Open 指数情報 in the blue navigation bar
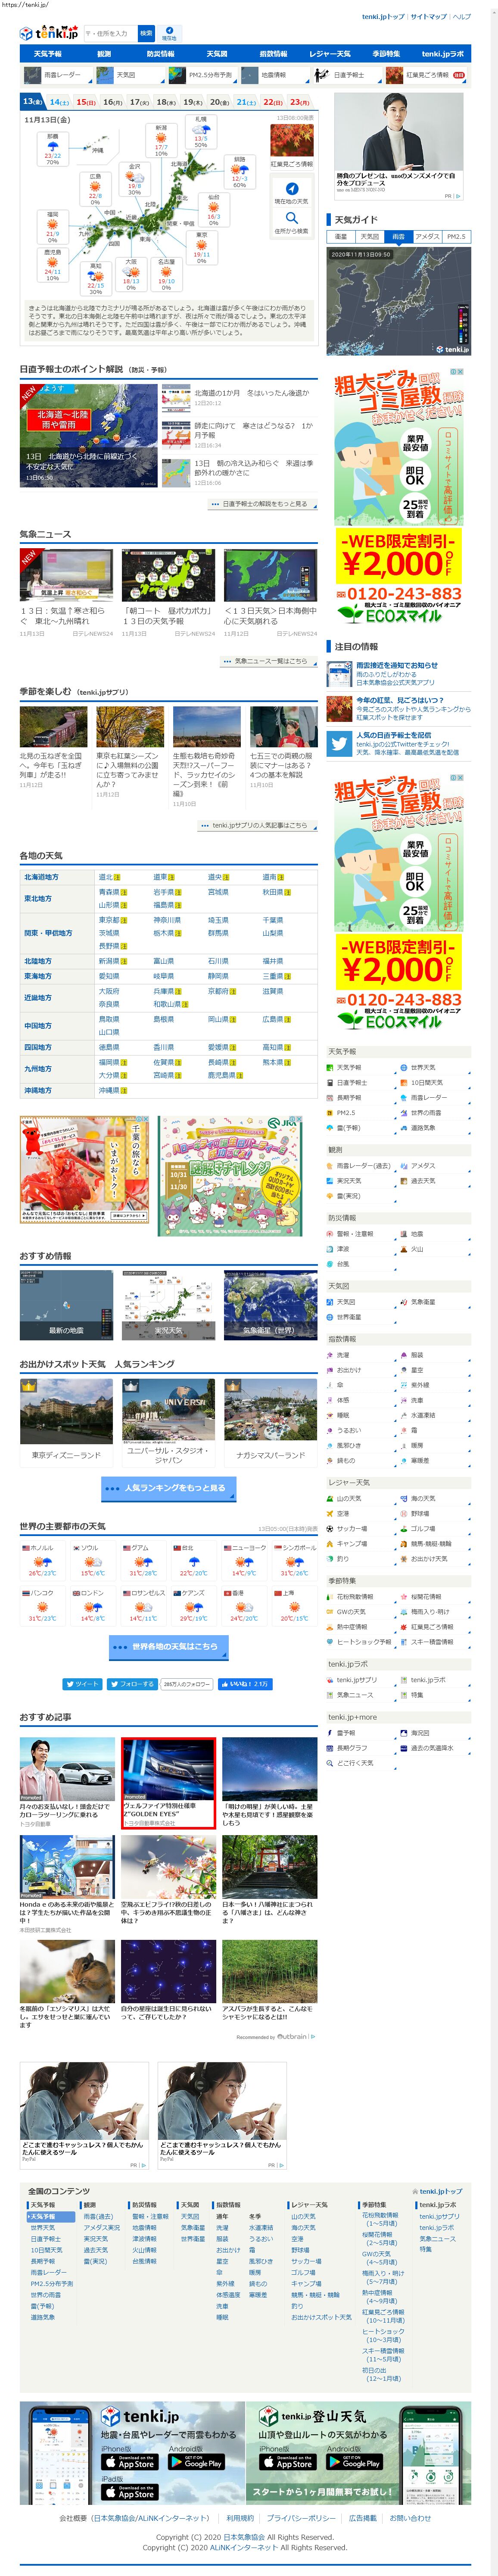 click(273, 54)
